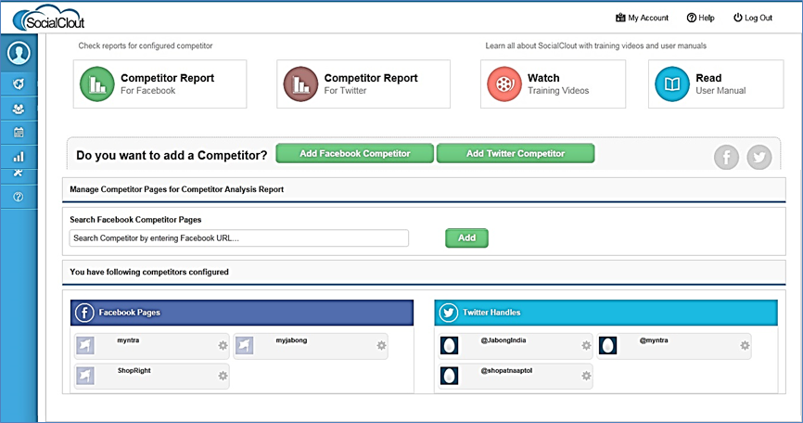Image resolution: width=803 pixels, height=423 pixels.
Task: Open the bar chart reports sidebar icon
Action: pyautogui.click(x=19, y=157)
